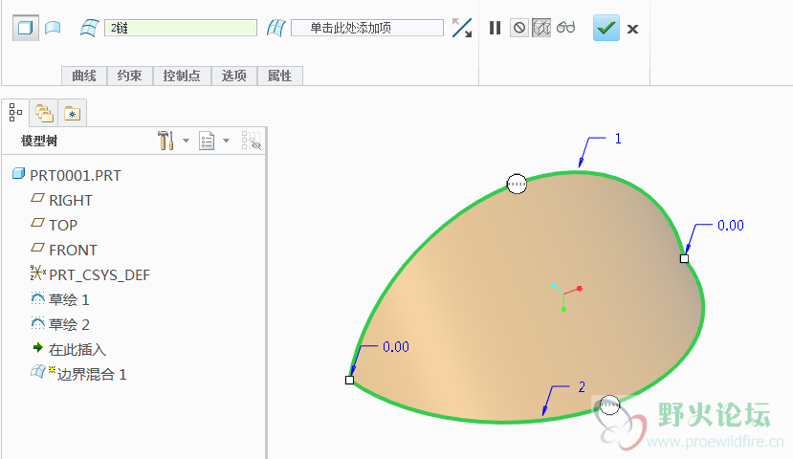
Task: Select 草绘 1 in the model tree
Action: [69, 299]
